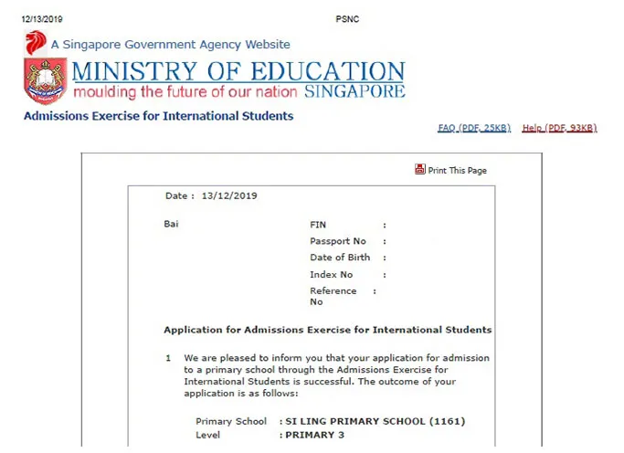The image size is (624, 453).
Task: Click the 'Reference No' field label
Action: 333,296
